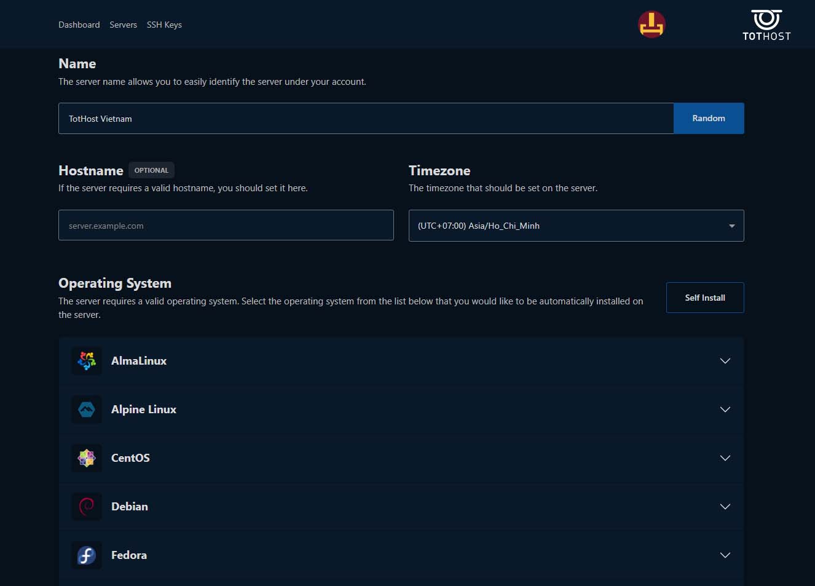Viewport: 815px width, 586px height.
Task: Click the Operating System heading
Action: pos(115,283)
